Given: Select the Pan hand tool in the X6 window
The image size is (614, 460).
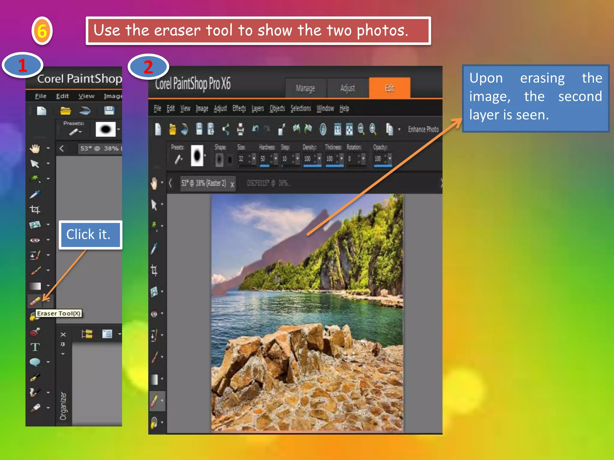Looking at the screenshot, I should (154, 183).
